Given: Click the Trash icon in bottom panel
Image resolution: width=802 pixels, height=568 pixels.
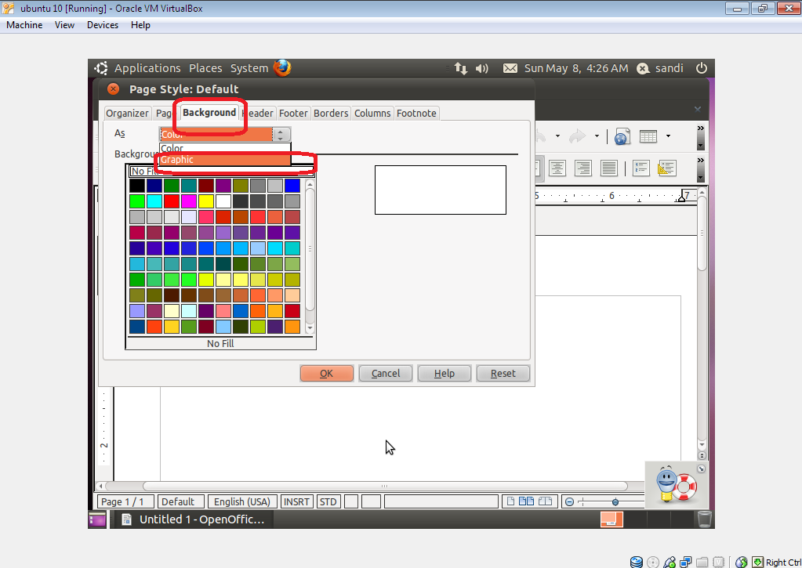Looking at the screenshot, I should tap(704, 519).
